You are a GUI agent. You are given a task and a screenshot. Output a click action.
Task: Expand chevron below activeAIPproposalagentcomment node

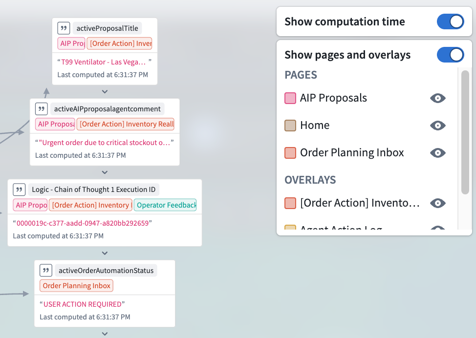click(105, 172)
